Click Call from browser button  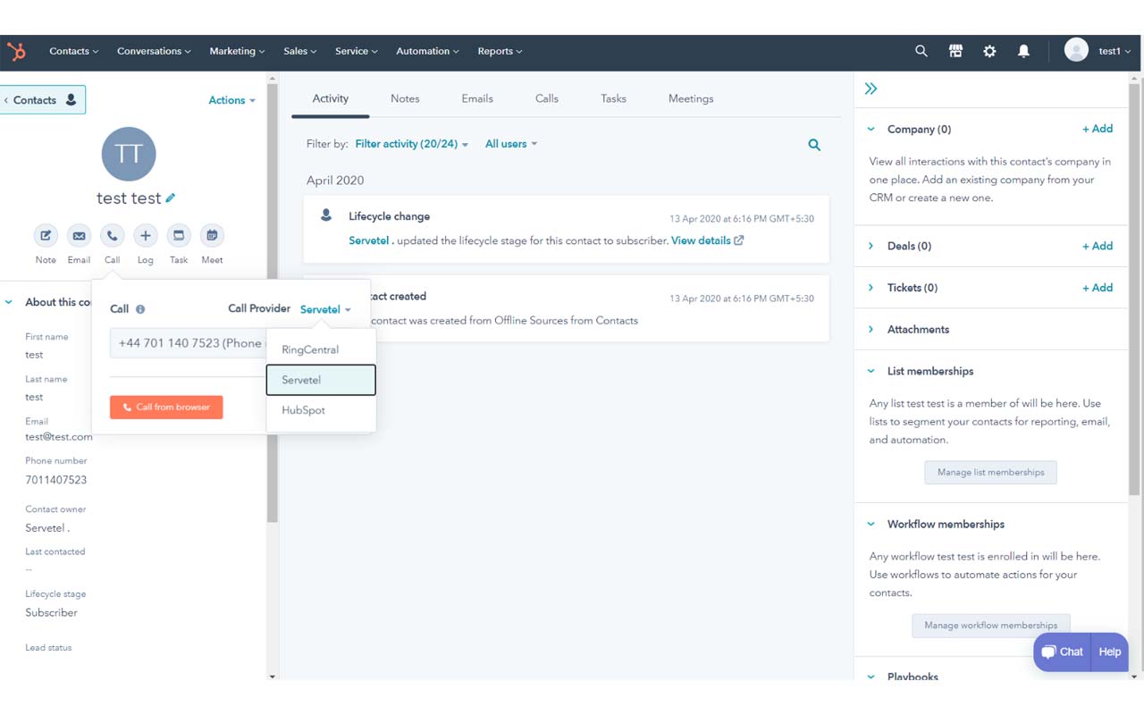[x=166, y=408]
